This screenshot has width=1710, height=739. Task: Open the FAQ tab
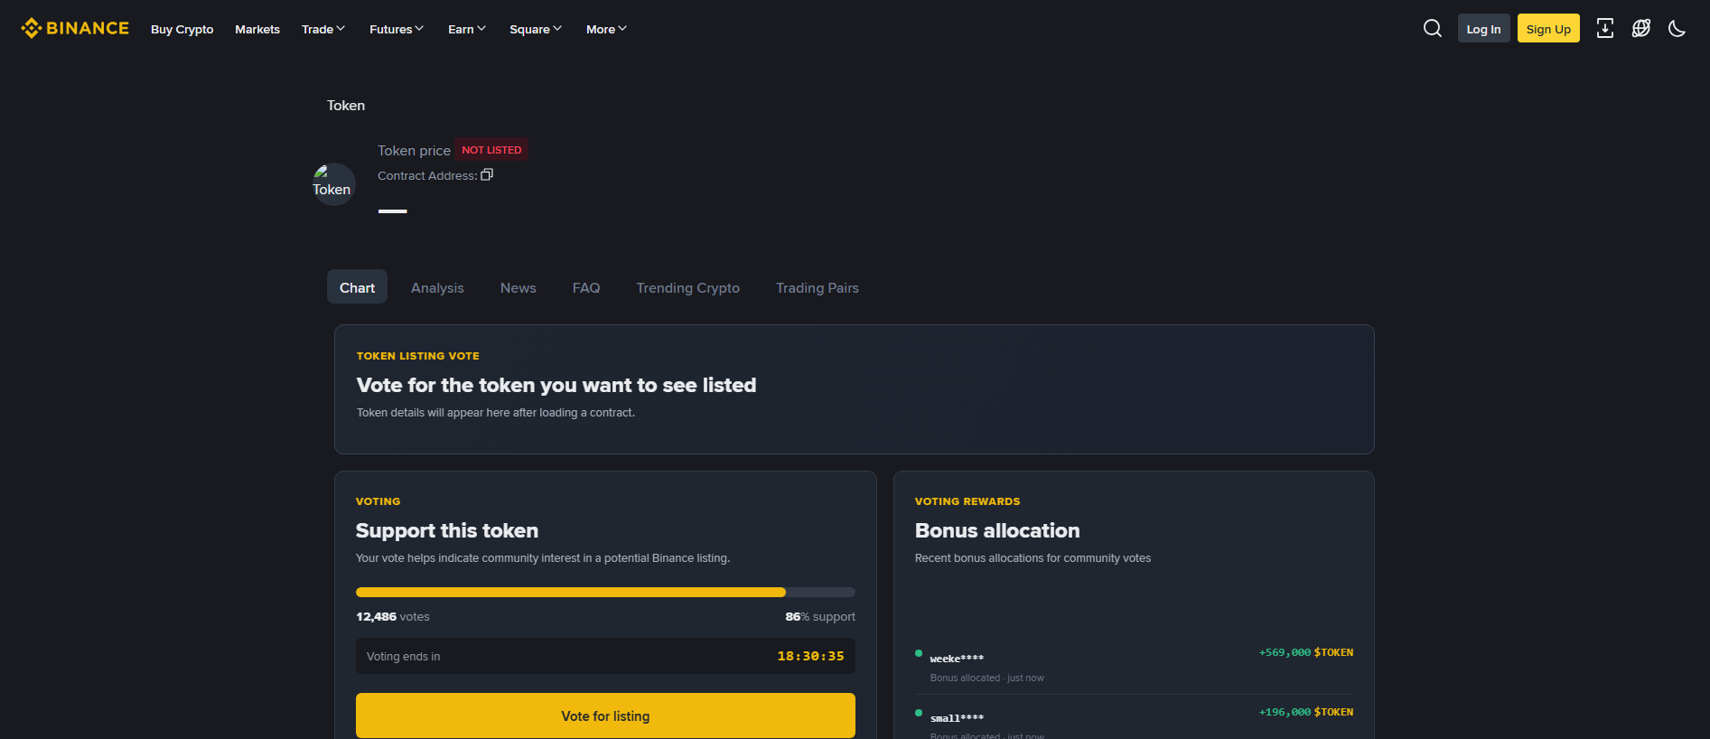(586, 287)
